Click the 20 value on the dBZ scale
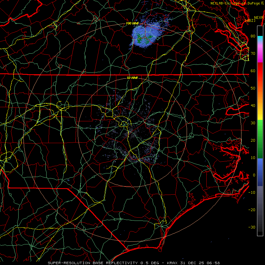The image size is (265, 265). [x=253, y=140]
